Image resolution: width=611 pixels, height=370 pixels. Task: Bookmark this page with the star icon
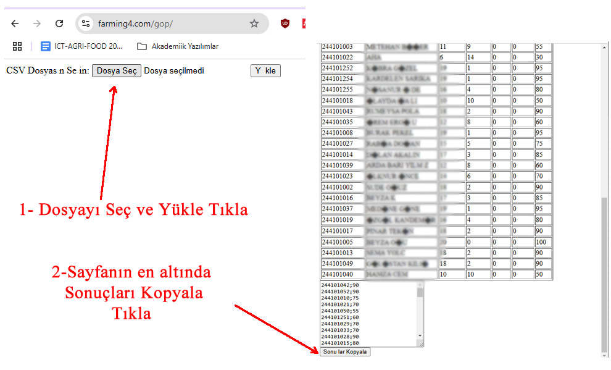[x=254, y=23]
